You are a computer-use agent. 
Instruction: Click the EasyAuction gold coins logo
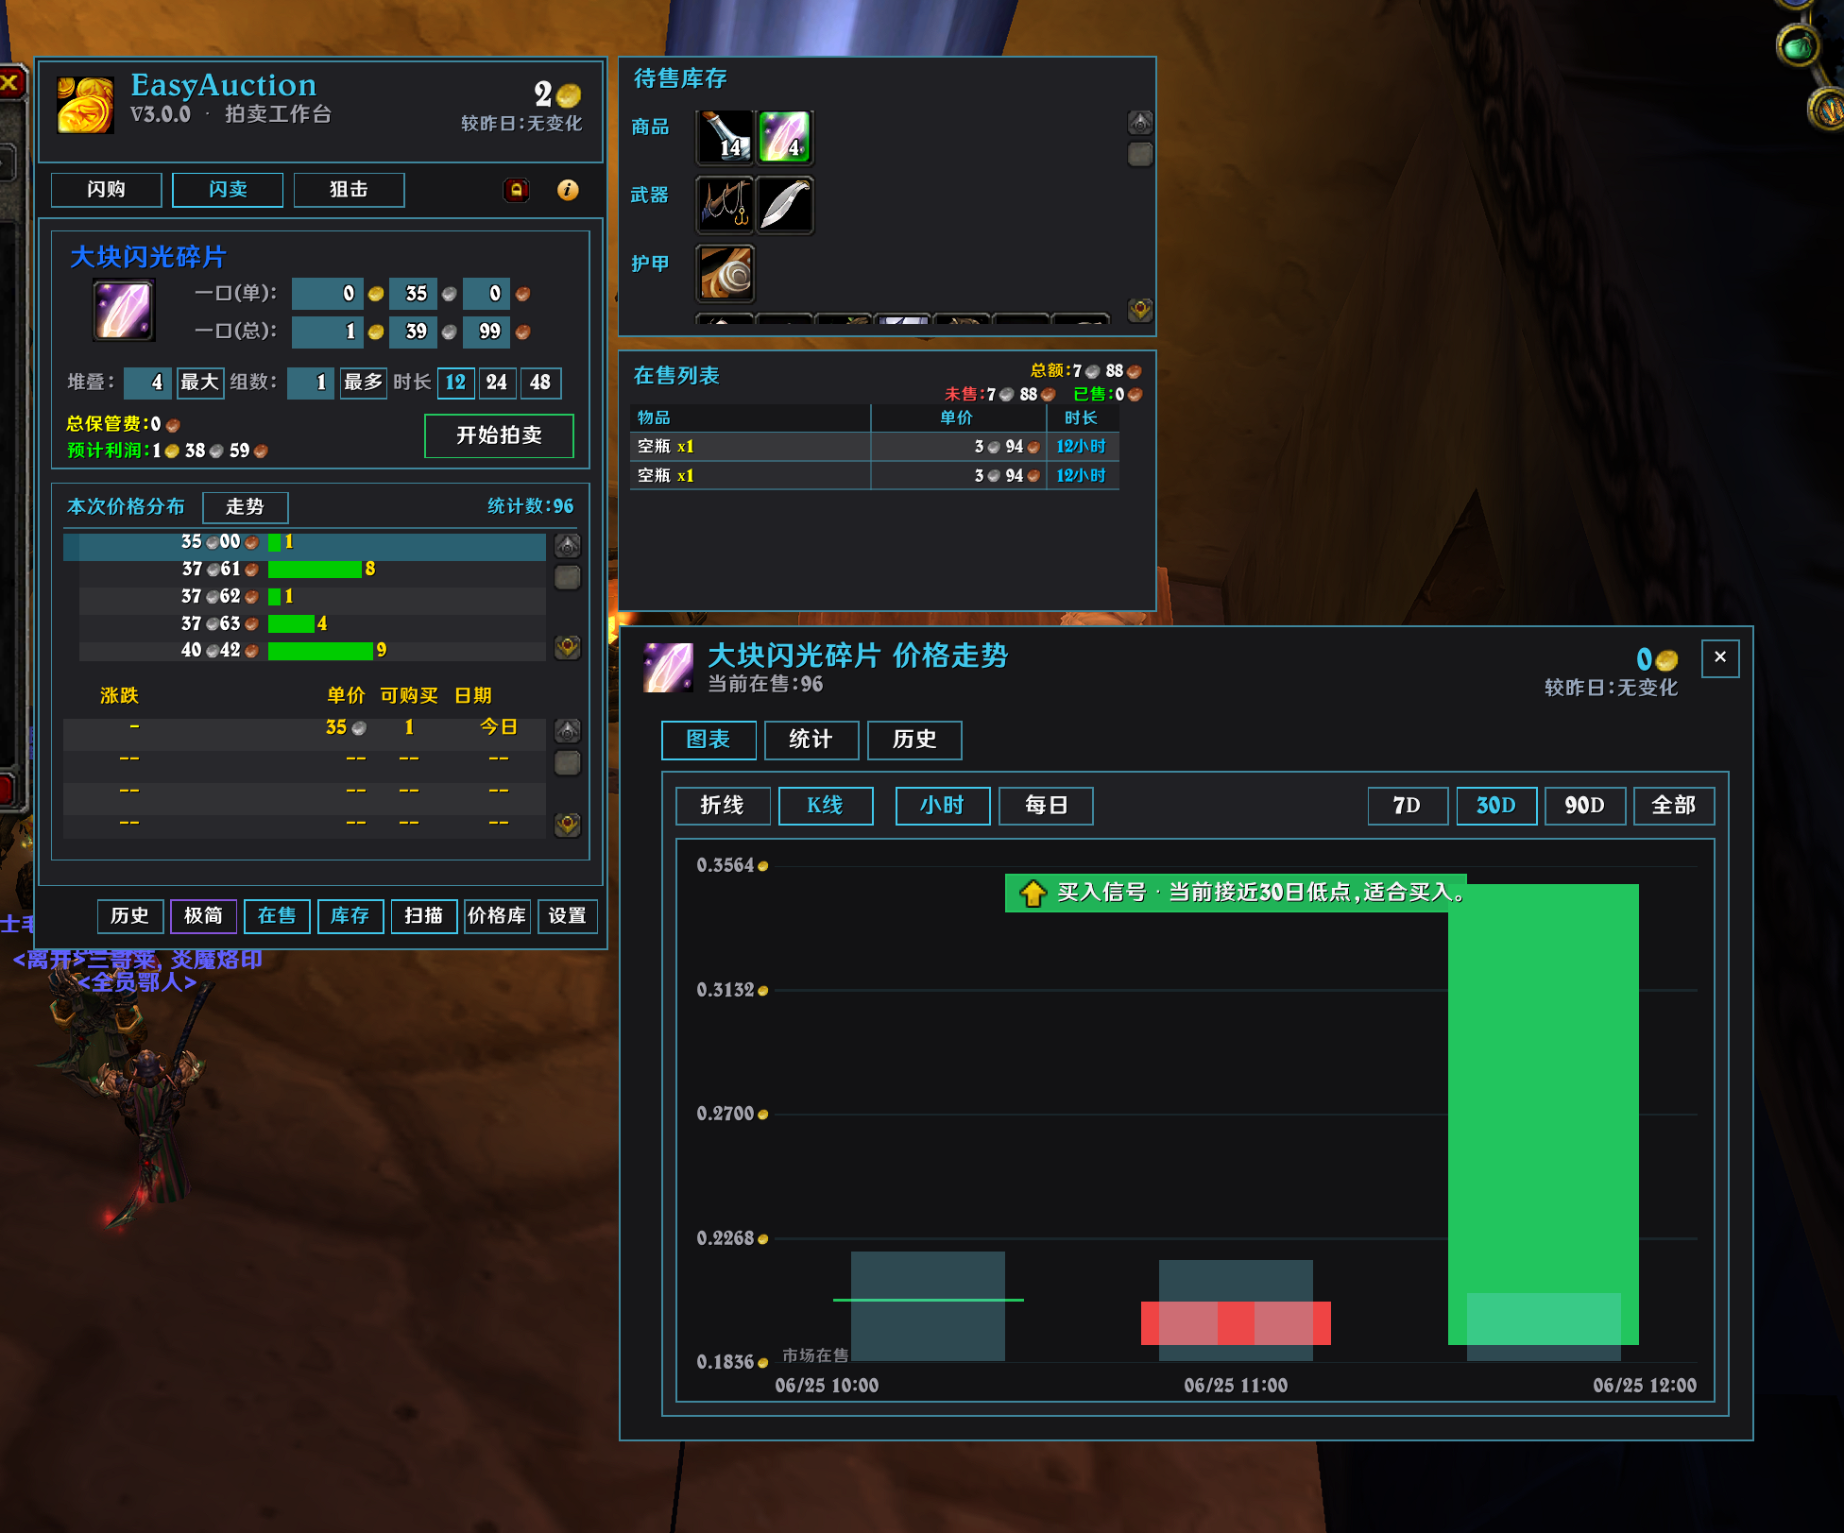click(85, 104)
